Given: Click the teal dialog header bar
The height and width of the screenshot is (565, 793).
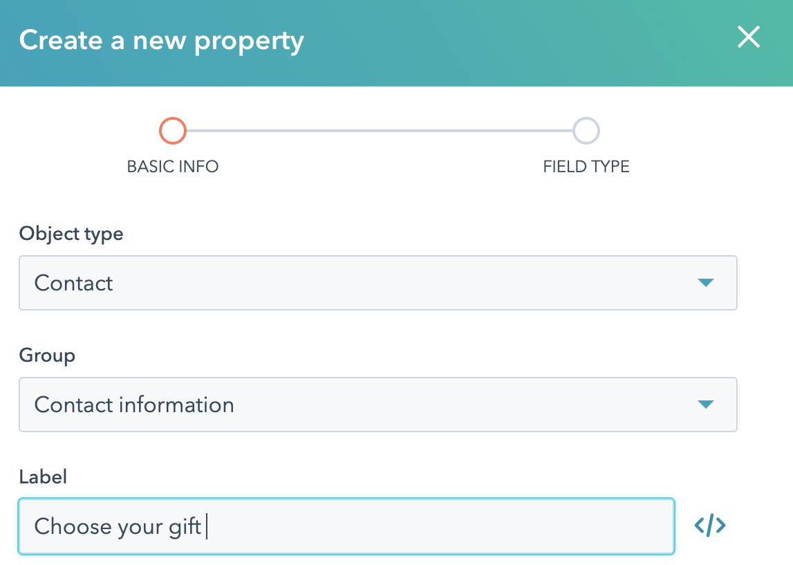Looking at the screenshot, I should point(397,43).
